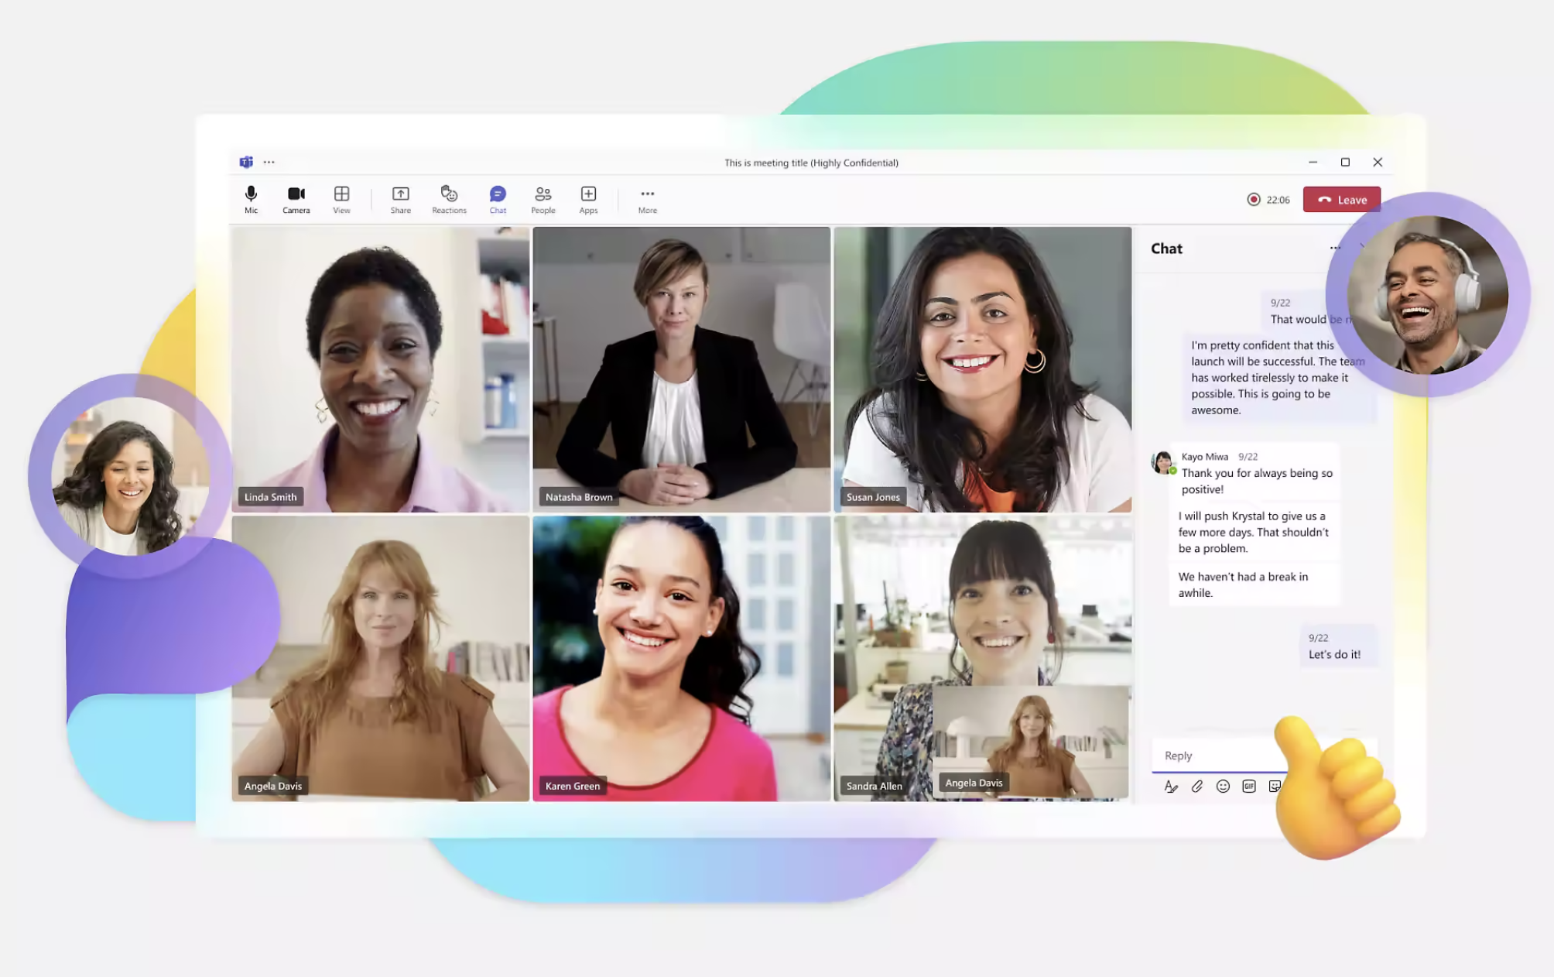Viewport: 1554px width, 977px height.
Task: Maximize the Teams meeting window
Action: (1345, 162)
